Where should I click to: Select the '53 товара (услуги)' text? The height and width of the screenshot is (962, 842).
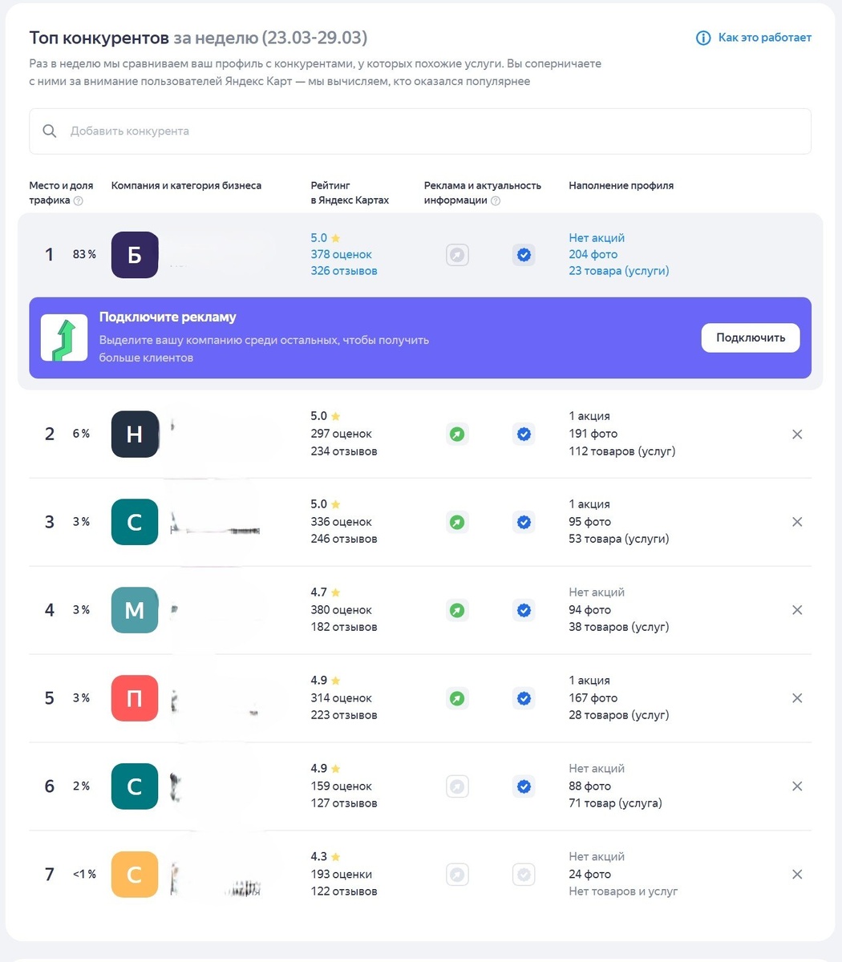click(619, 539)
